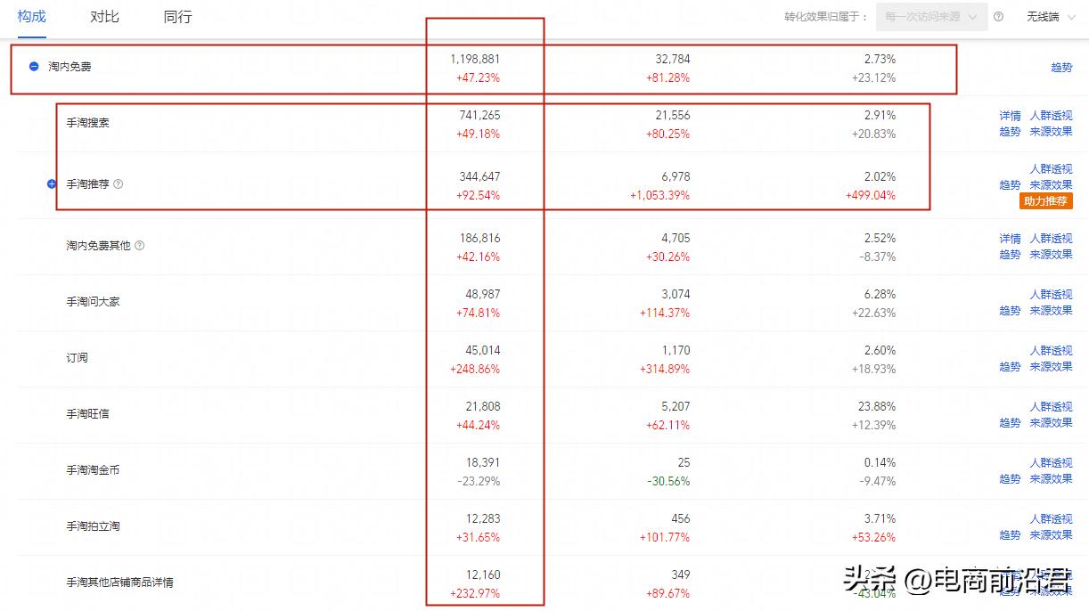Open 来源效果 for 手淘推荐 row
This screenshot has width=1089, height=611.
1051,185
